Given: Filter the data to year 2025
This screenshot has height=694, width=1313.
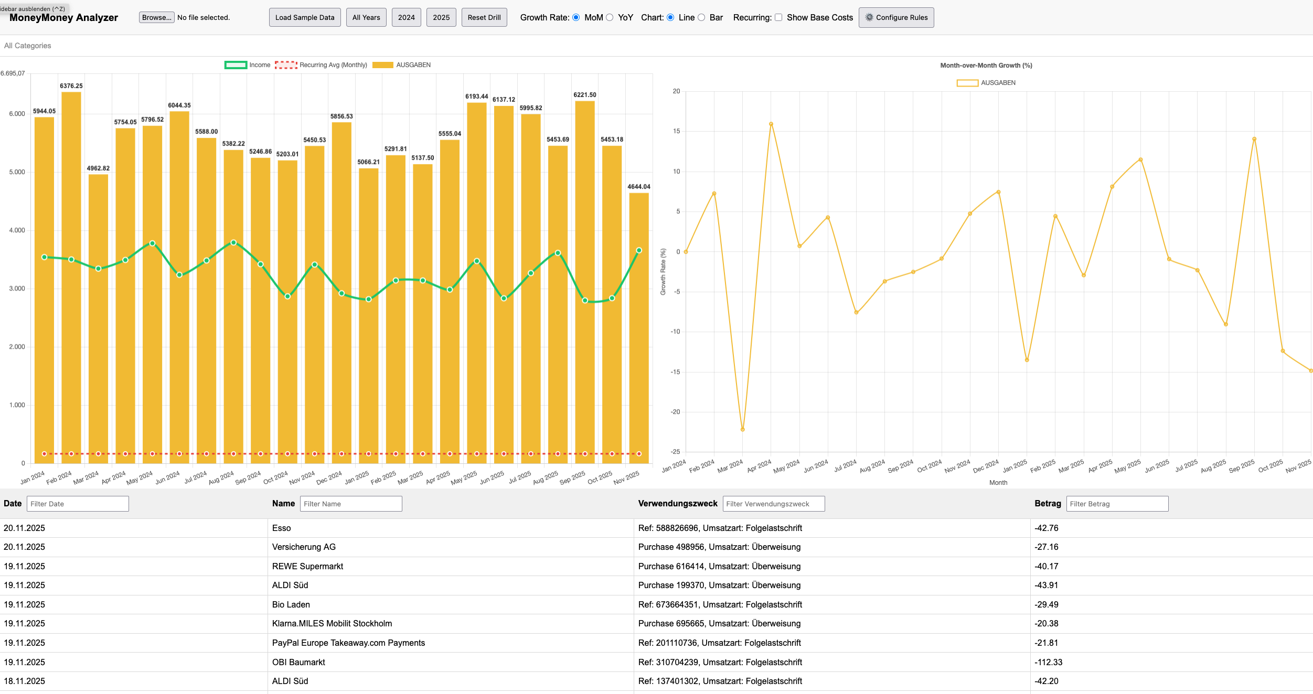Looking at the screenshot, I should [441, 17].
